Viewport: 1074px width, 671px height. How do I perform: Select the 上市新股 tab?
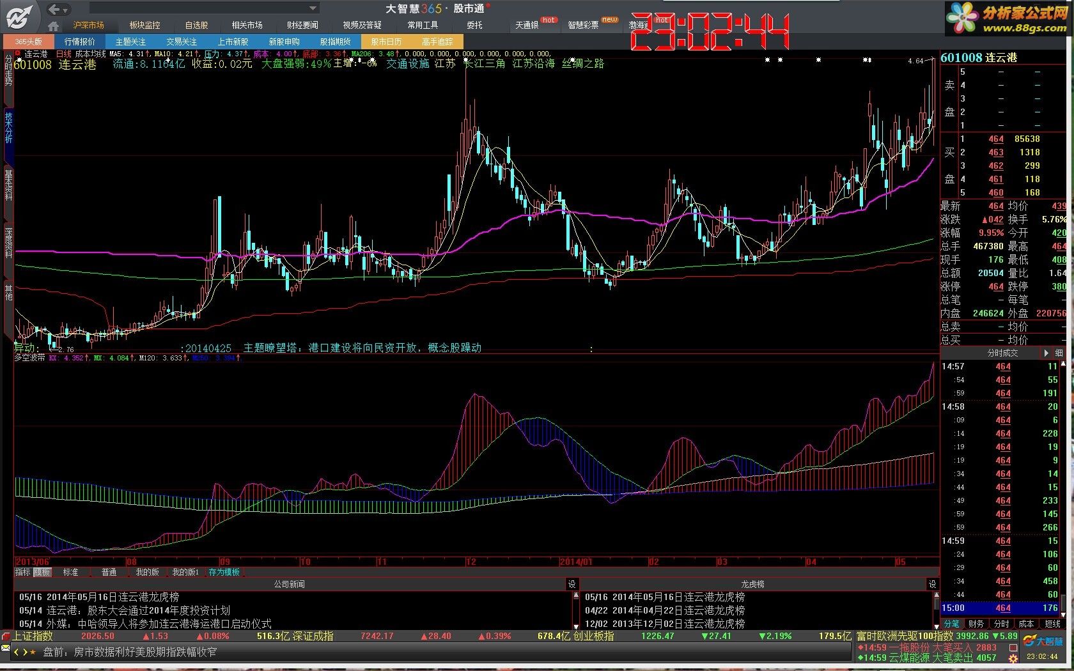point(233,42)
